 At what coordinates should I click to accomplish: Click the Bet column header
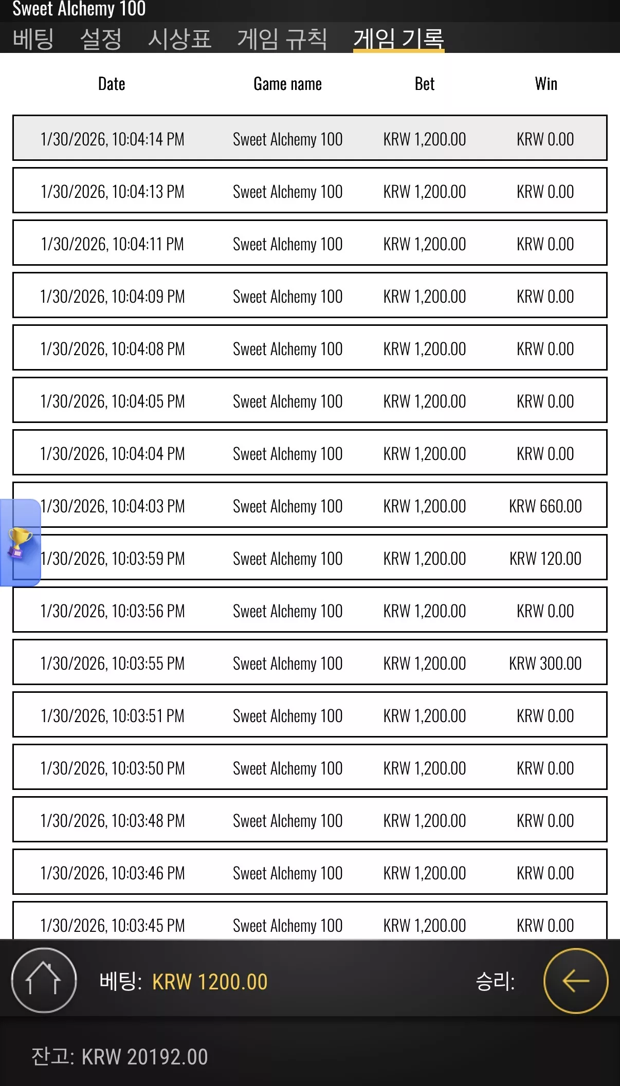pyautogui.click(x=425, y=84)
